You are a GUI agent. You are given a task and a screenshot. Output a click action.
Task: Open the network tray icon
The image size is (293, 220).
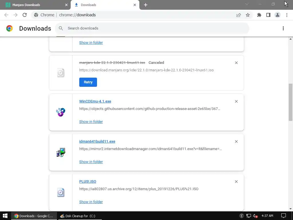click(249, 216)
